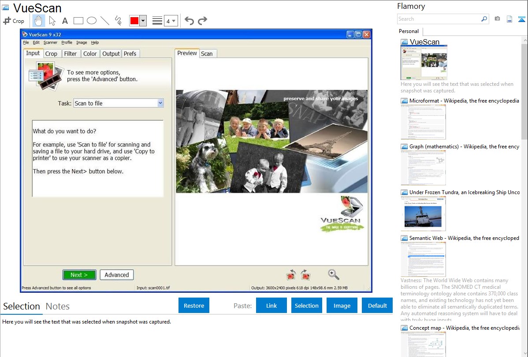Click the Advanced button
Viewport: 528px width, 357px height.
116,275
